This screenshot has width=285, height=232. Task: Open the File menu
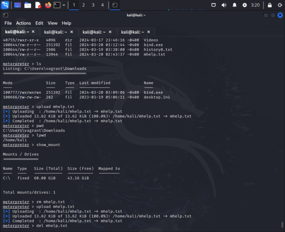coord(8,23)
